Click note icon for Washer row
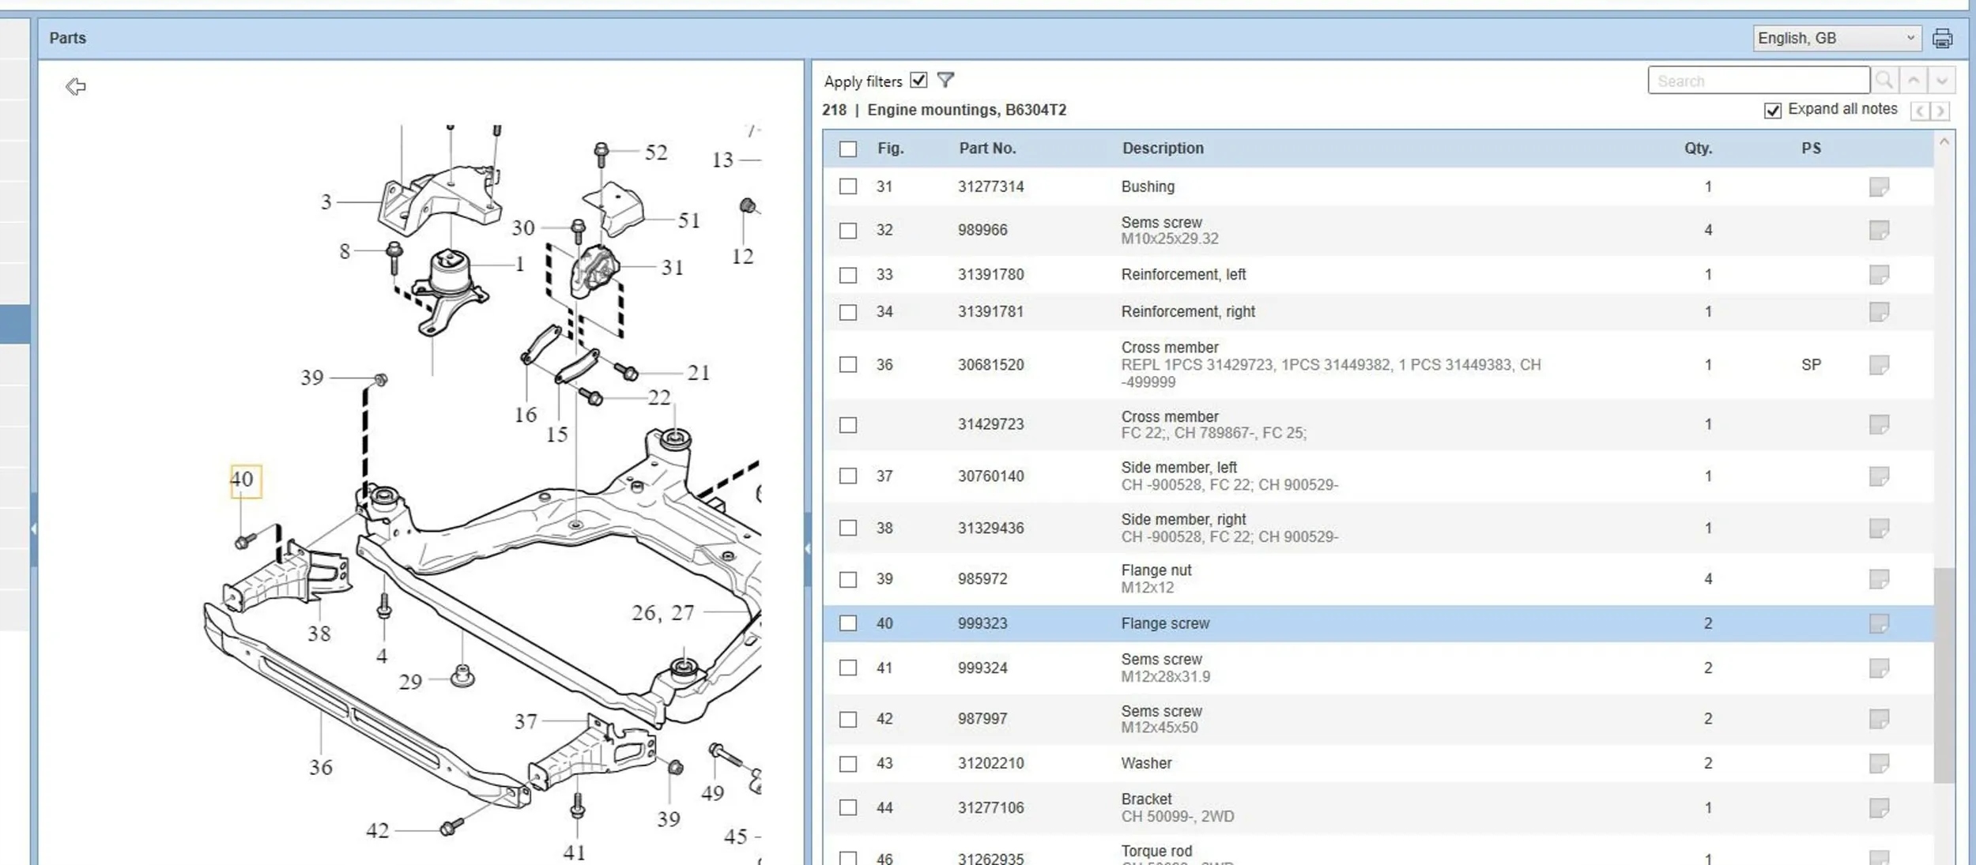1976x865 pixels. coord(1879,764)
